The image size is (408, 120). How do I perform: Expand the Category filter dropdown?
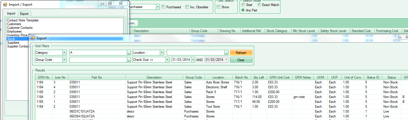[64, 53]
